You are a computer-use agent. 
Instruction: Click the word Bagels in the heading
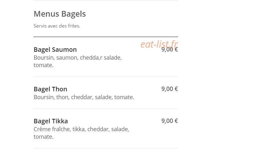(73, 14)
